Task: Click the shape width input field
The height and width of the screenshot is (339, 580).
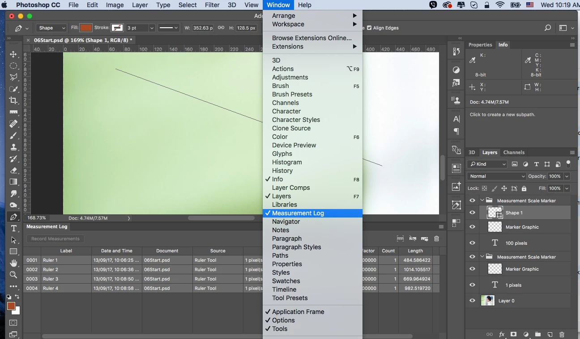Action: pyautogui.click(x=202, y=28)
